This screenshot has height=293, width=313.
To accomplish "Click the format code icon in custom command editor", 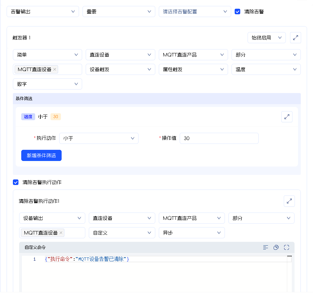I will [x=266, y=247].
